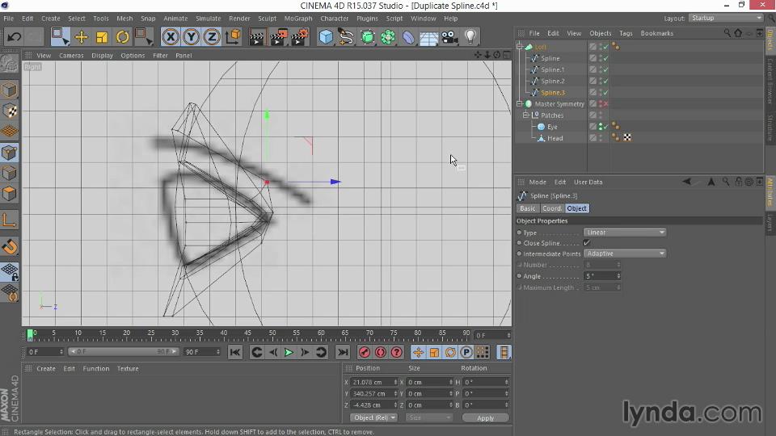Open the Sculpt menu
Viewport: 776px width, 436px height.
pyautogui.click(x=268, y=19)
